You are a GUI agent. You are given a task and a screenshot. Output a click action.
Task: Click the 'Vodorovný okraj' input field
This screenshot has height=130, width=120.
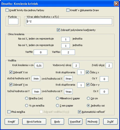(x=76, y=65)
